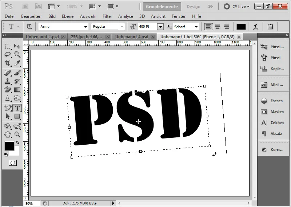Select the Healing Brush tool

coord(8,73)
